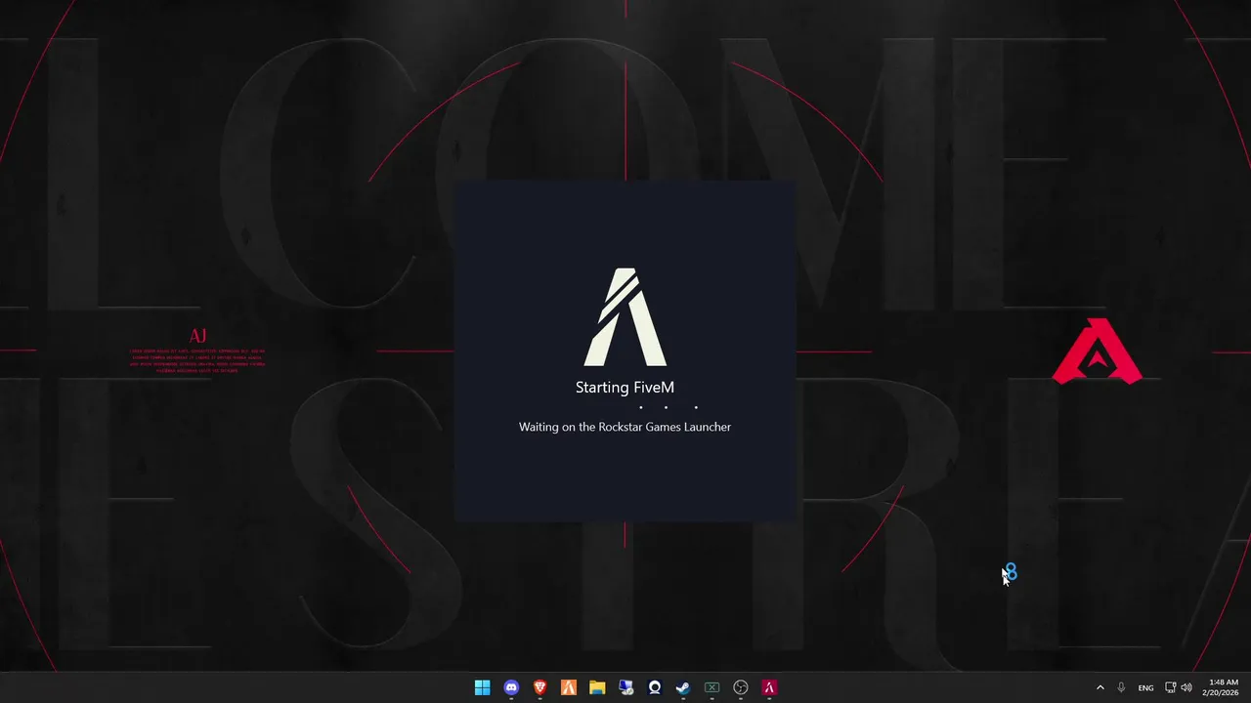Open OBS Studio from the taskbar
The width and height of the screenshot is (1251, 703).
coord(741,687)
